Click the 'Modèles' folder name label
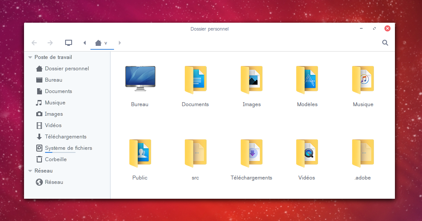Screen dimensions: 422x221 coord(308,104)
